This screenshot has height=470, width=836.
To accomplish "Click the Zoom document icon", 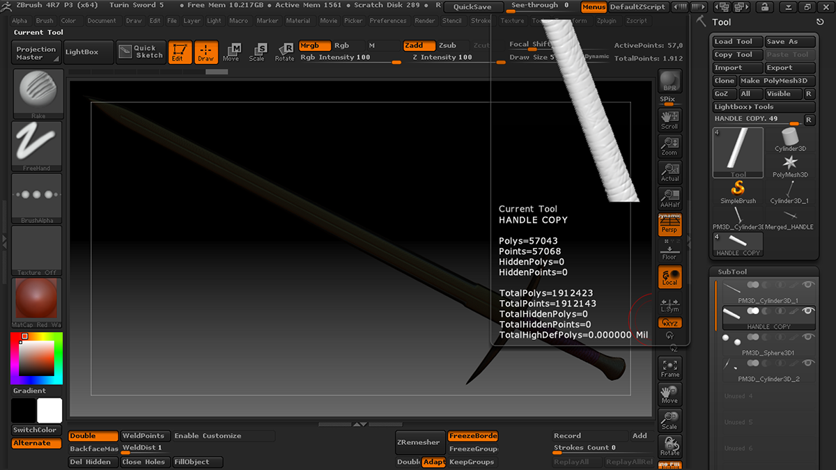I will point(670,146).
